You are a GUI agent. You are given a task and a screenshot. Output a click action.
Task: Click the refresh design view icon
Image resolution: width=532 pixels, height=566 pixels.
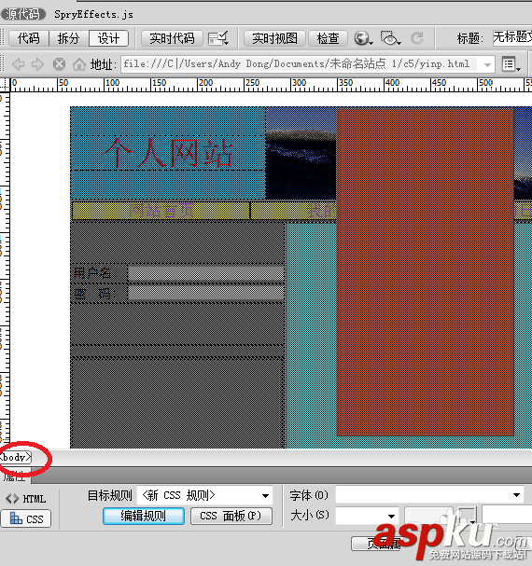(x=417, y=38)
